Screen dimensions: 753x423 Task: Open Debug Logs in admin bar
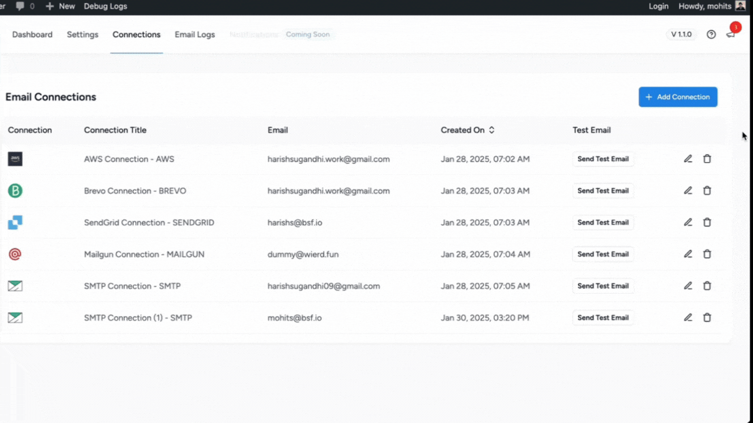105,7
